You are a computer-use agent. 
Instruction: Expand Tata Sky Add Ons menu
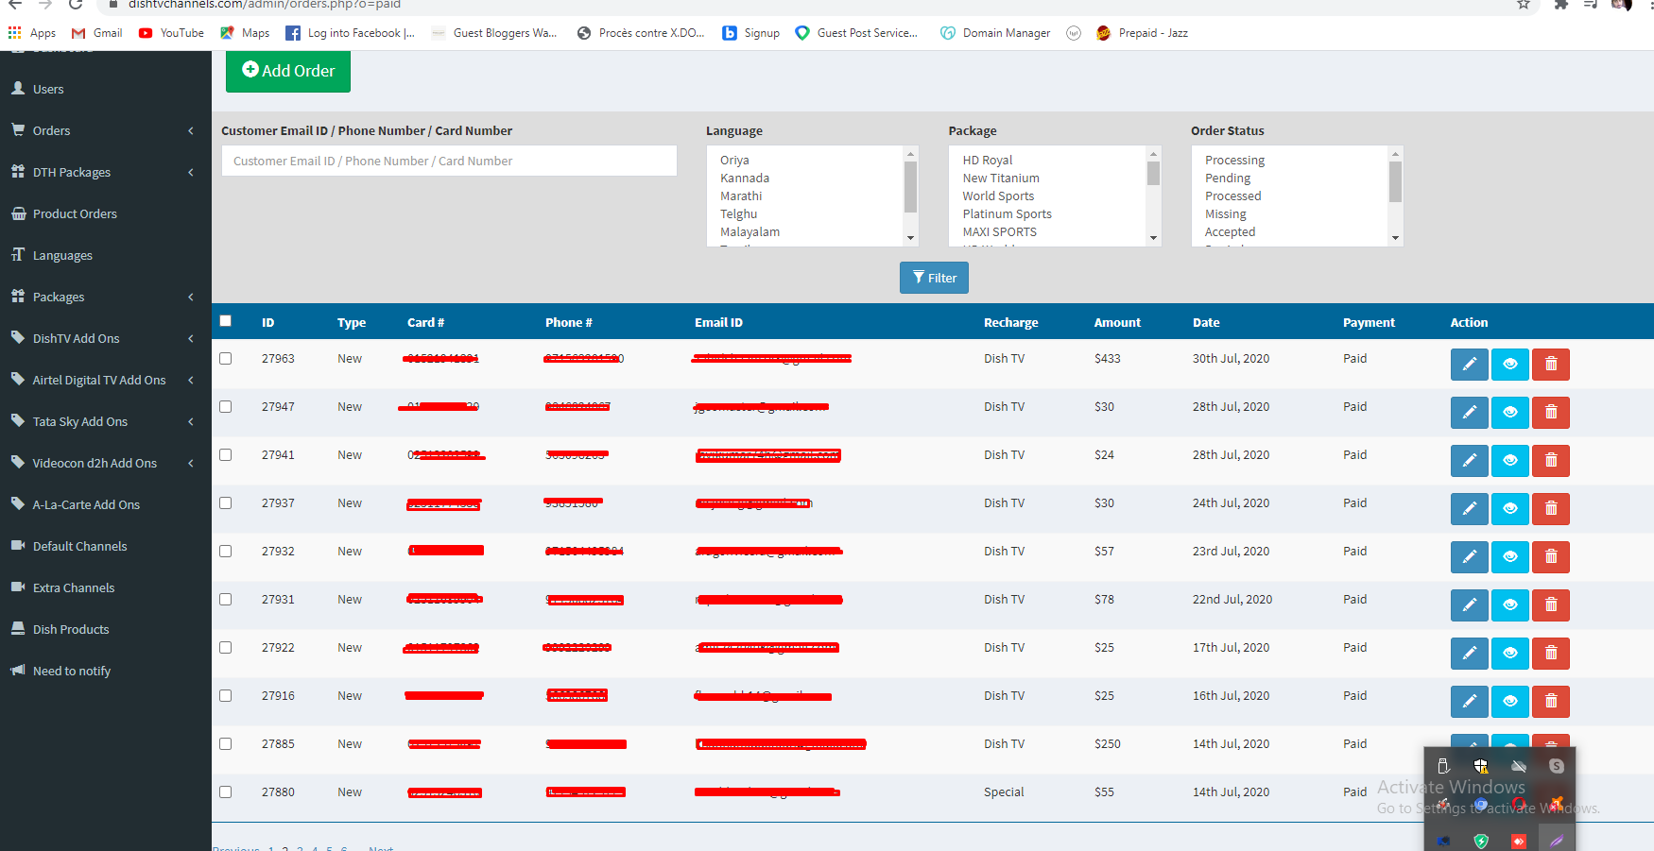click(x=106, y=421)
